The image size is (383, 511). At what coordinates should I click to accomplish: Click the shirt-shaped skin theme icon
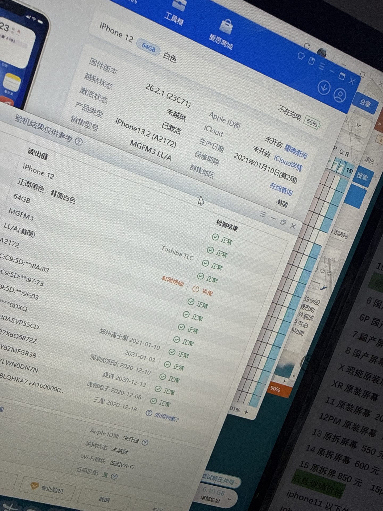click(x=301, y=56)
